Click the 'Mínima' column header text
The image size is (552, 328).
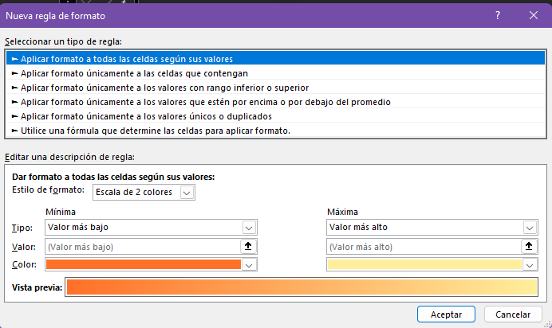(61, 212)
